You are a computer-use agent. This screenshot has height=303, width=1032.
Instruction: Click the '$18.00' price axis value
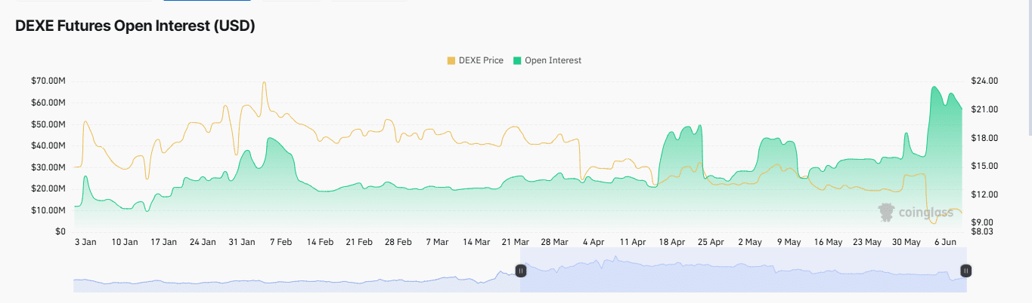(x=986, y=138)
